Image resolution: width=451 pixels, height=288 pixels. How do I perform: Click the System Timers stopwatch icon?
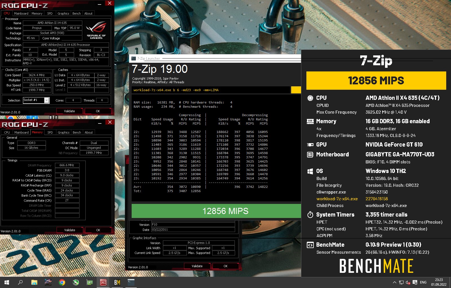(310, 215)
